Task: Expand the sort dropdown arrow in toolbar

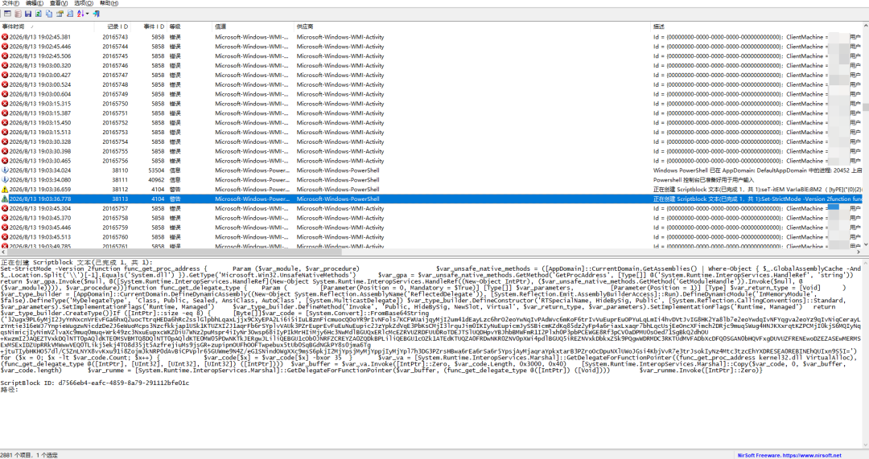Action: click(x=88, y=14)
